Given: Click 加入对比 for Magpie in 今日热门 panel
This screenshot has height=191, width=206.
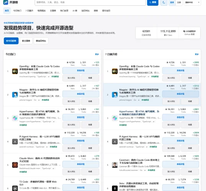Looking at the screenshot, I should tap(71, 101).
